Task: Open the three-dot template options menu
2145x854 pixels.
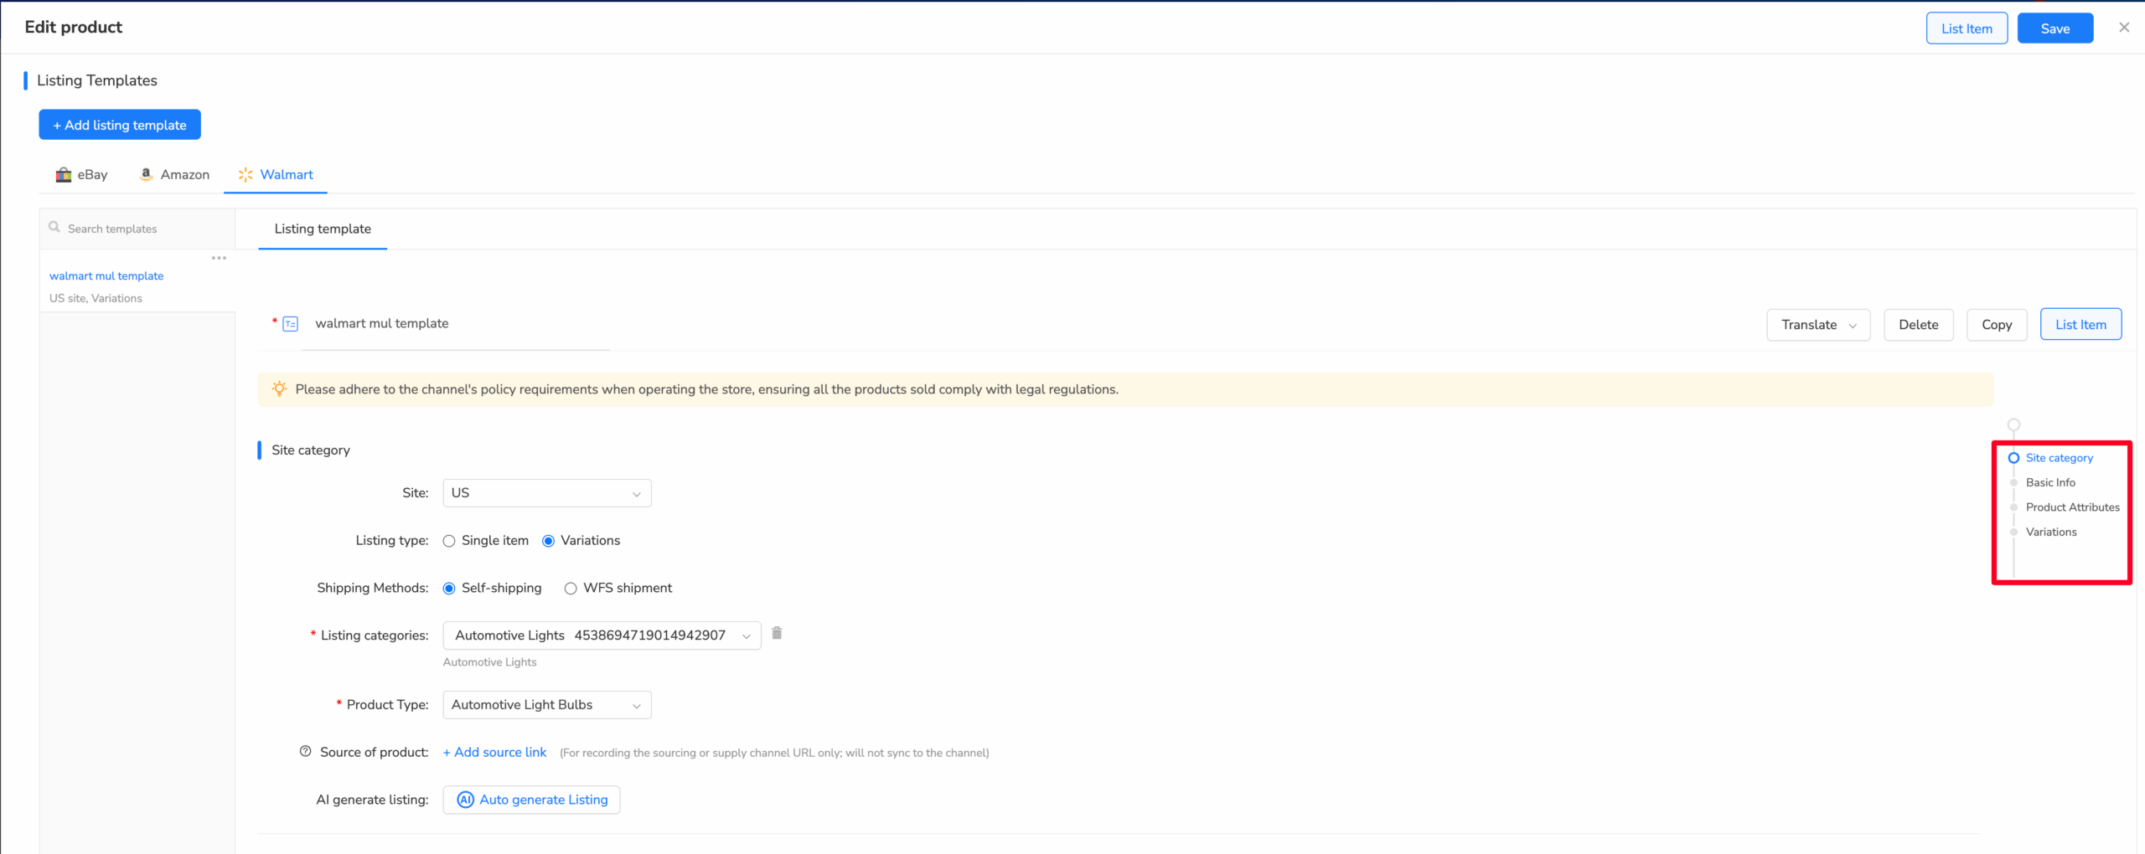Action: [x=219, y=258]
